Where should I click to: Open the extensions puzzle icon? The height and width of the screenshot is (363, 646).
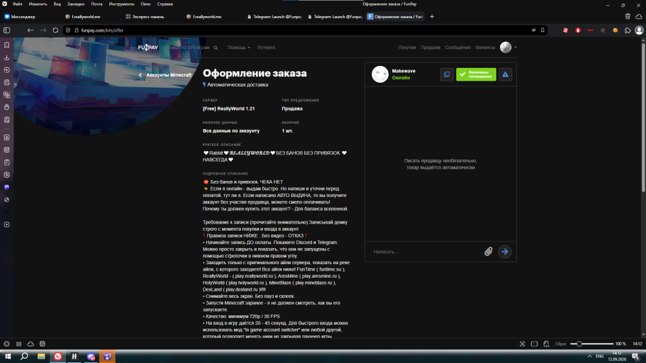coord(627,30)
